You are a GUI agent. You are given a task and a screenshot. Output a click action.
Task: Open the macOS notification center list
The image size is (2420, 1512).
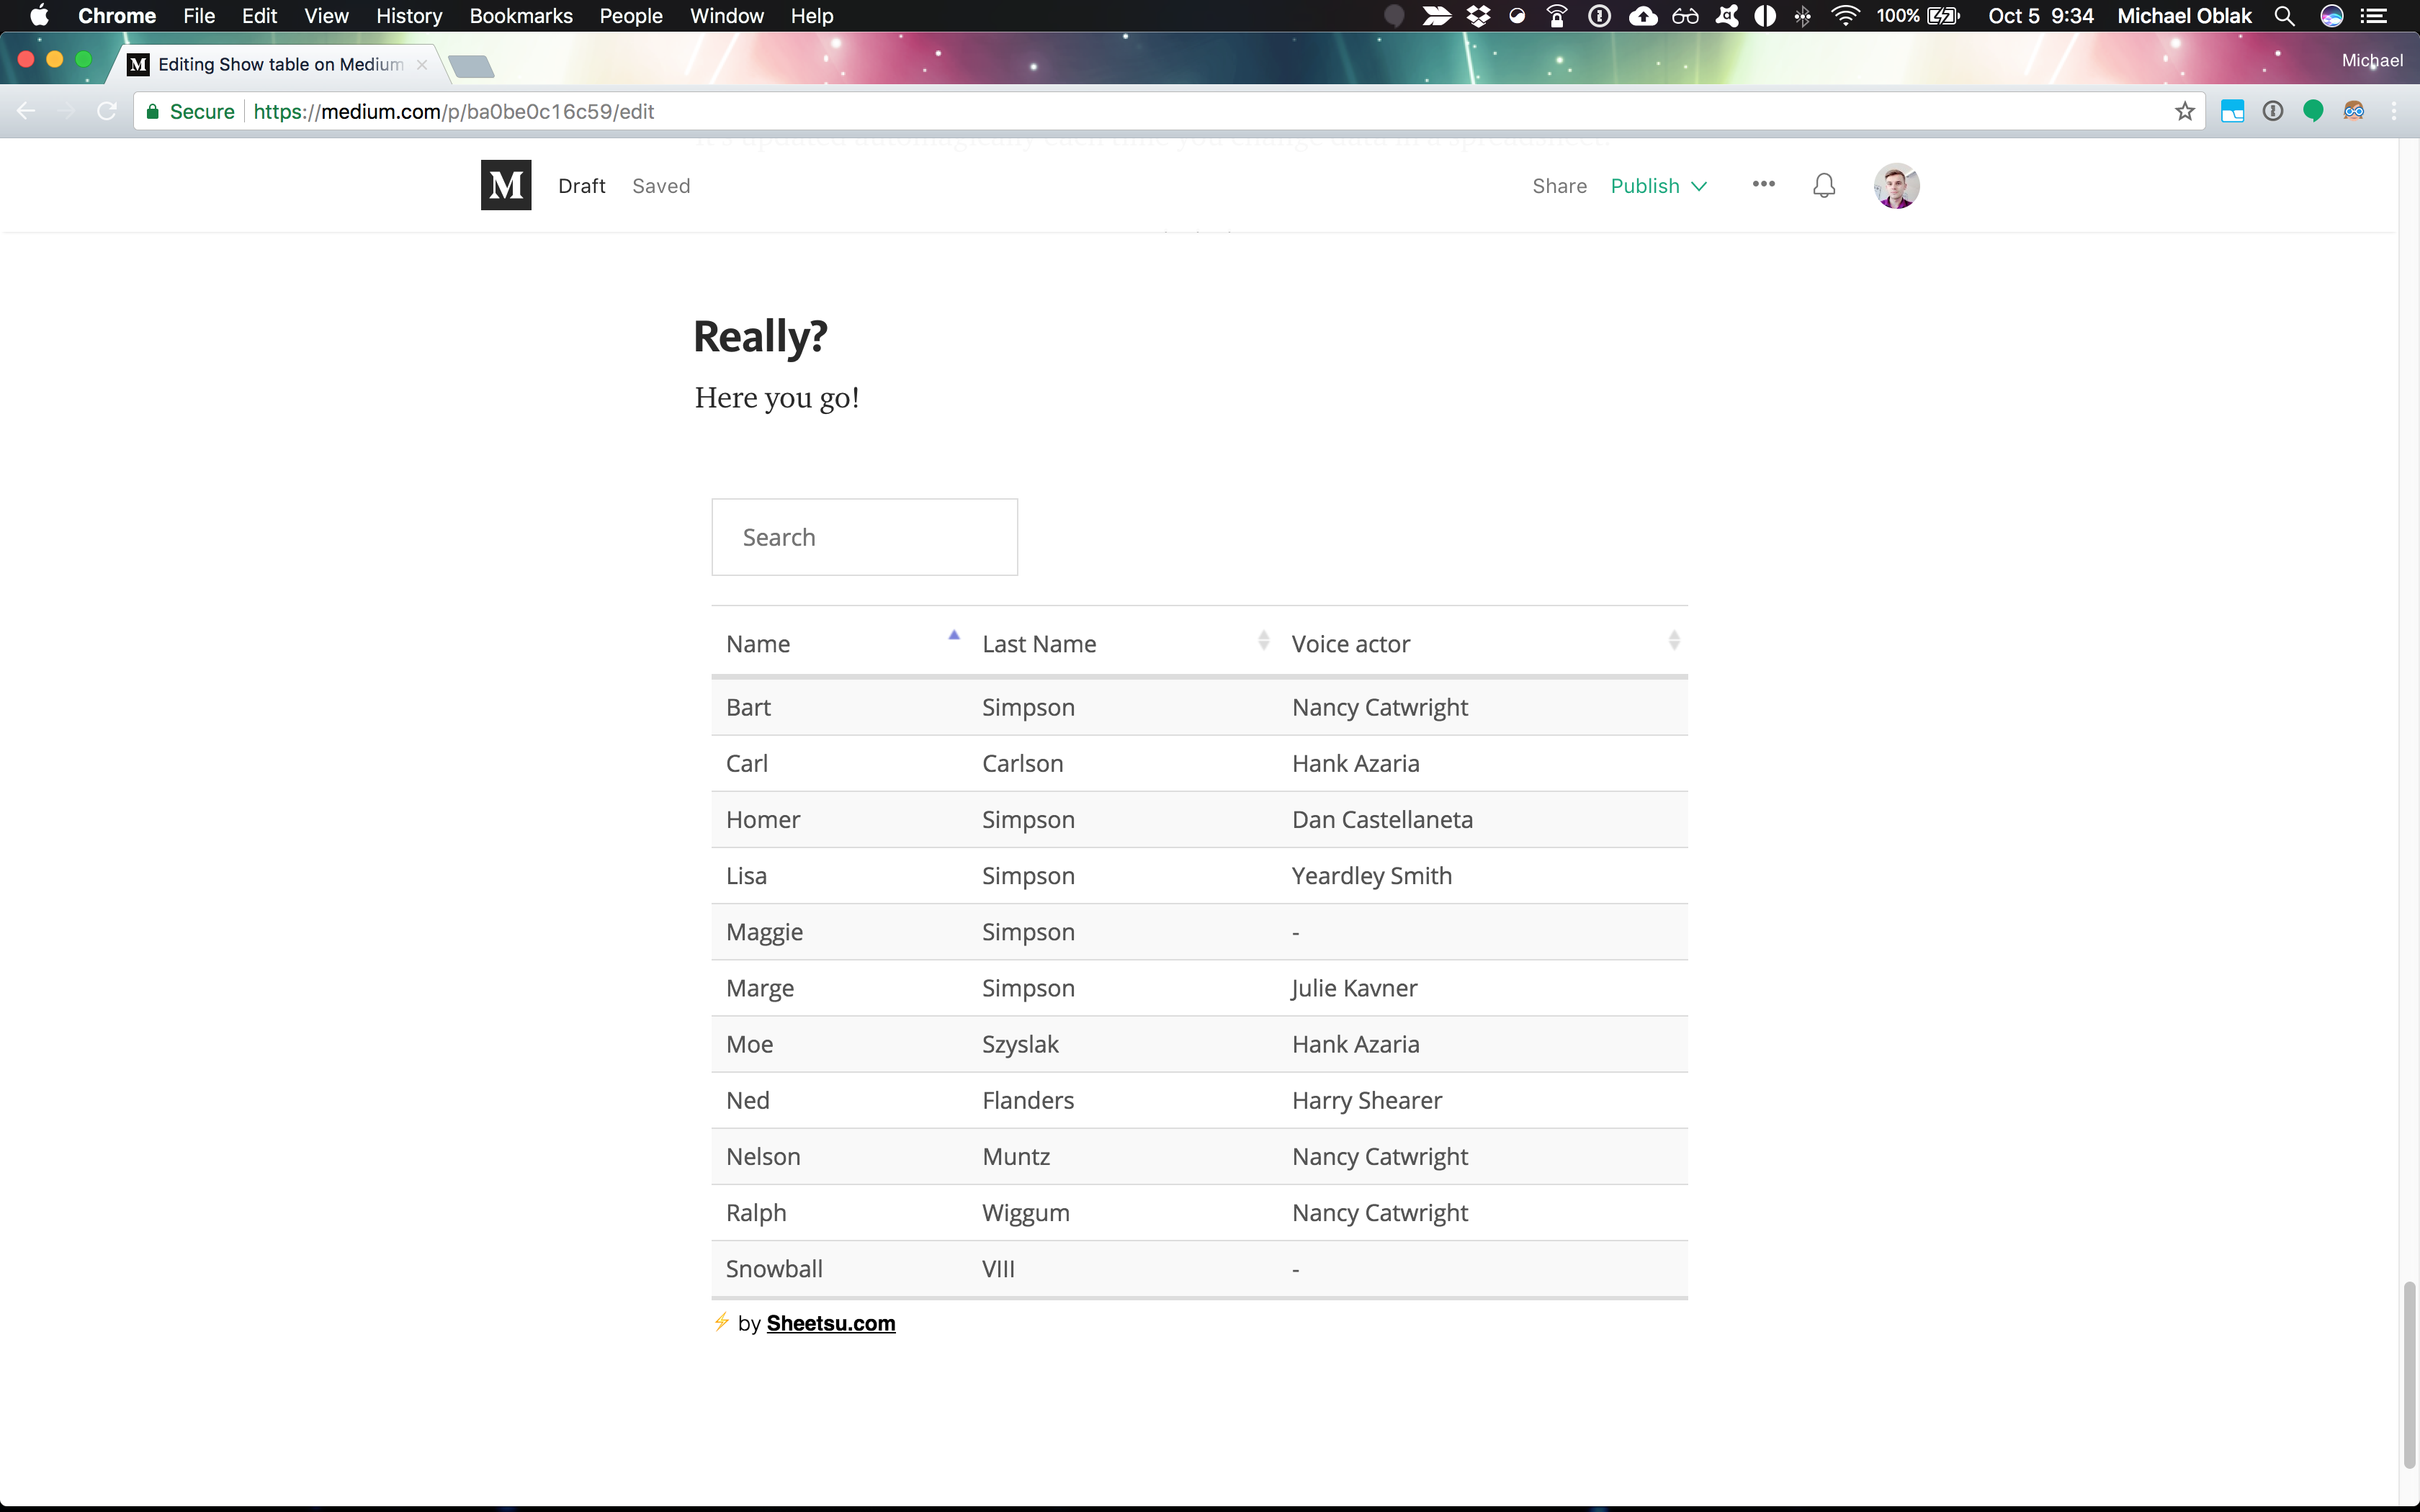click(x=2374, y=16)
